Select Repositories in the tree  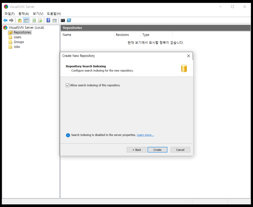click(22, 32)
